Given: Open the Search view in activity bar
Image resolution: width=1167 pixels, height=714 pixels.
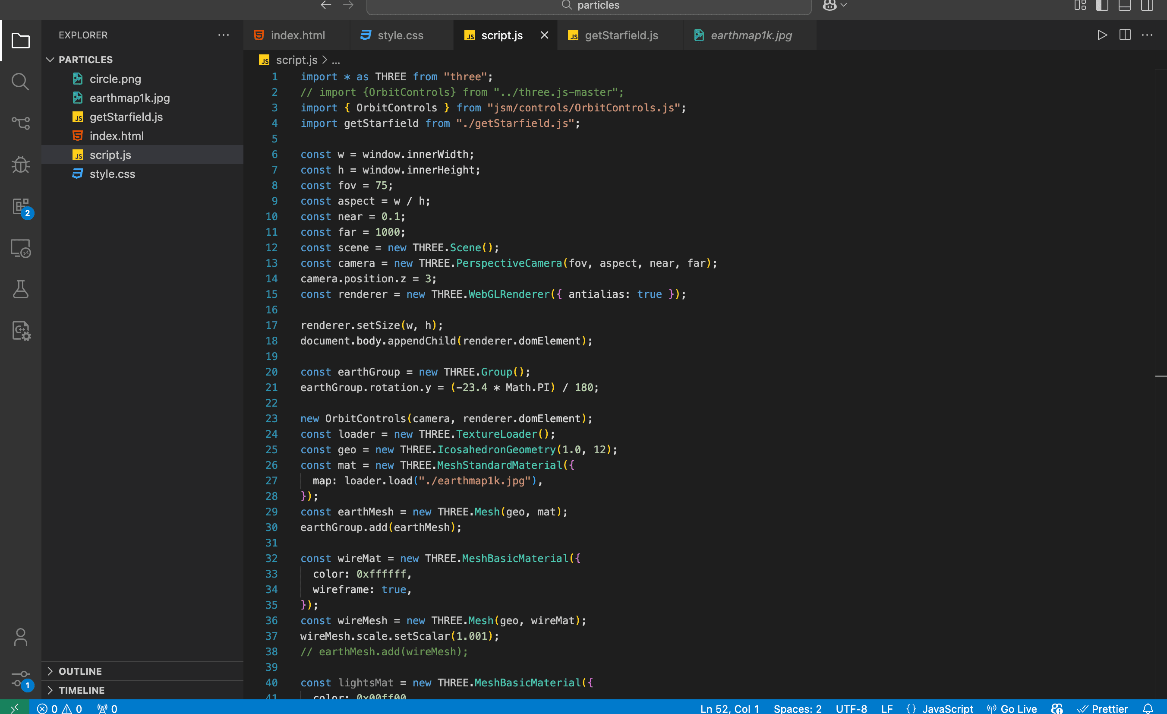Looking at the screenshot, I should pyautogui.click(x=20, y=82).
